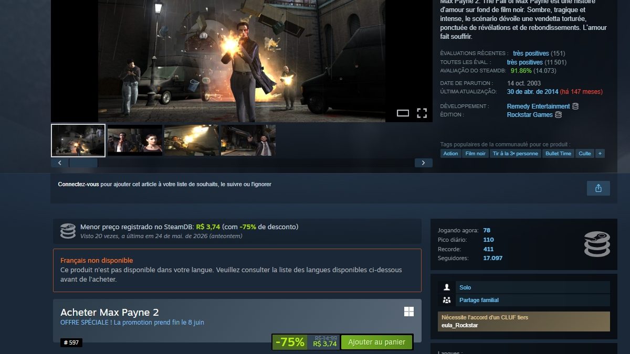Select the first screenshot thumbnail with gunfire
This screenshot has width=630, height=354.
coord(78,141)
